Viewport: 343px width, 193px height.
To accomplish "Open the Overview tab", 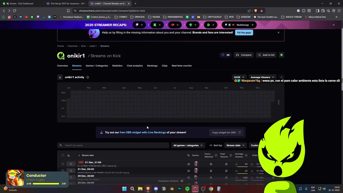I will (62, 66).
